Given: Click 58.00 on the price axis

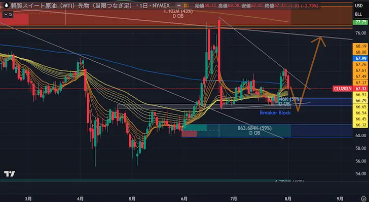Looking at the screenshot, I should [361, 148].
